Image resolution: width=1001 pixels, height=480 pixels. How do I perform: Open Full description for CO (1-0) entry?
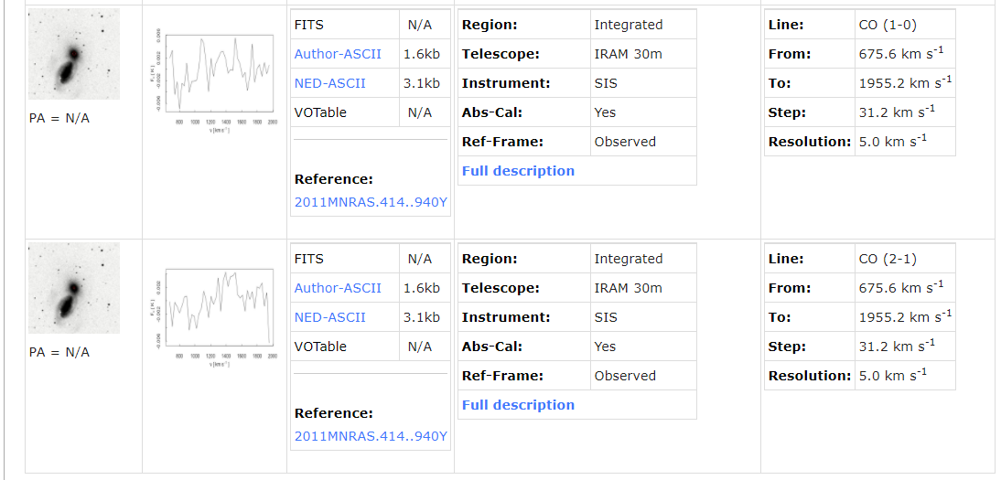519,171
